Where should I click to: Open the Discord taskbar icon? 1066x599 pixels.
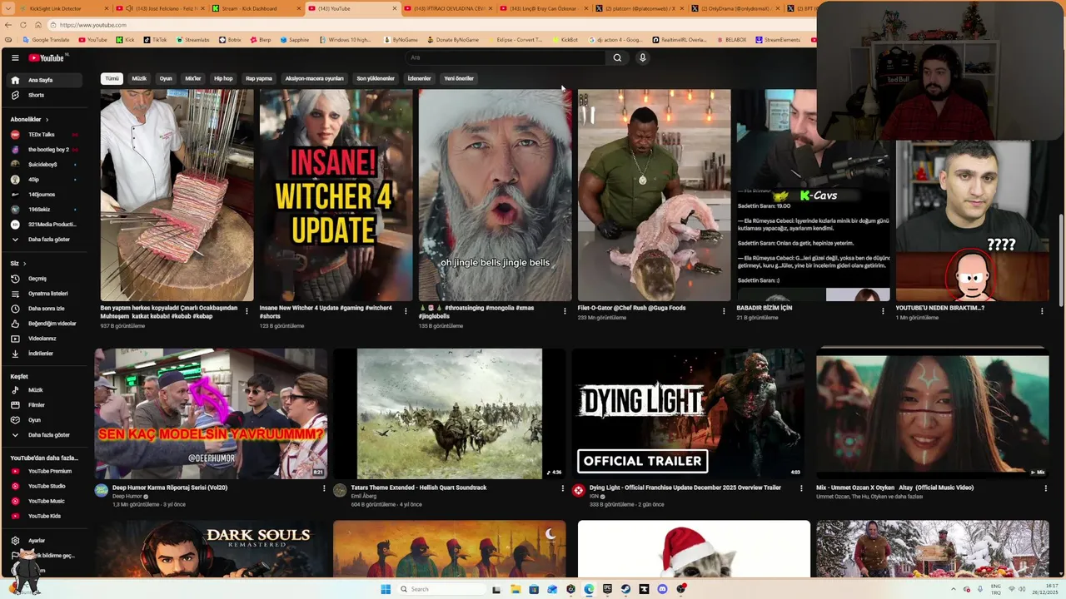[662, 589]
